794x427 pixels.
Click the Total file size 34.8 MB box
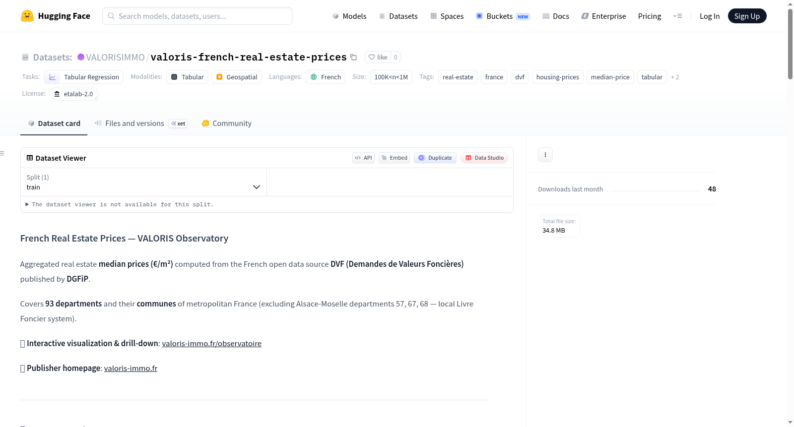(x=559, y=226)
